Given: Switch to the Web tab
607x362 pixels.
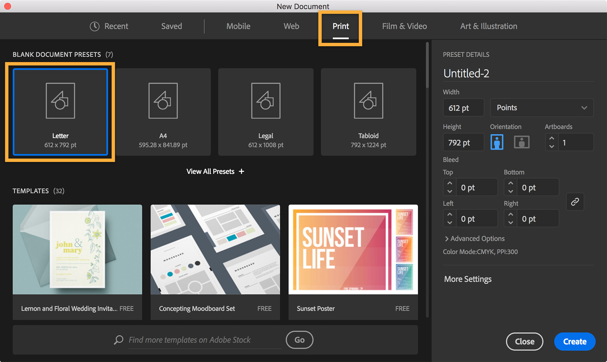Looking at the screenshot, I should point(291,26).
